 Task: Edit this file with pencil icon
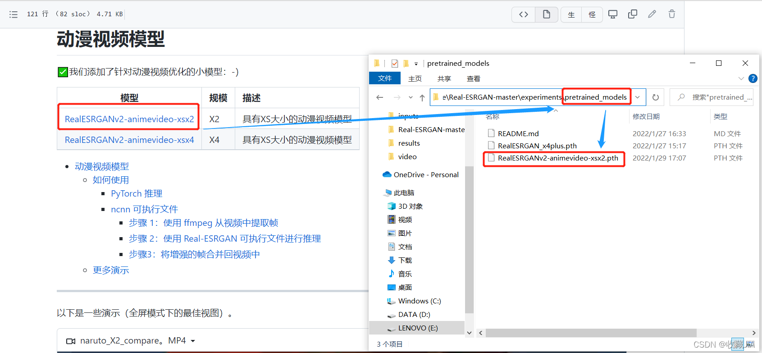click(652, 14)
